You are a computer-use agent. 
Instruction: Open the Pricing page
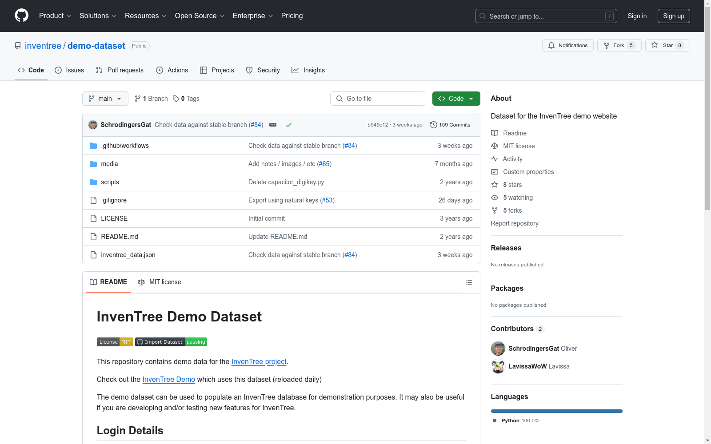click(292, 16)
